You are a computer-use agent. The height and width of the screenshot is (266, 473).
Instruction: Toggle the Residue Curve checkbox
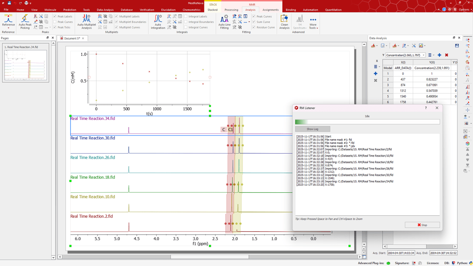pos(254,27)
